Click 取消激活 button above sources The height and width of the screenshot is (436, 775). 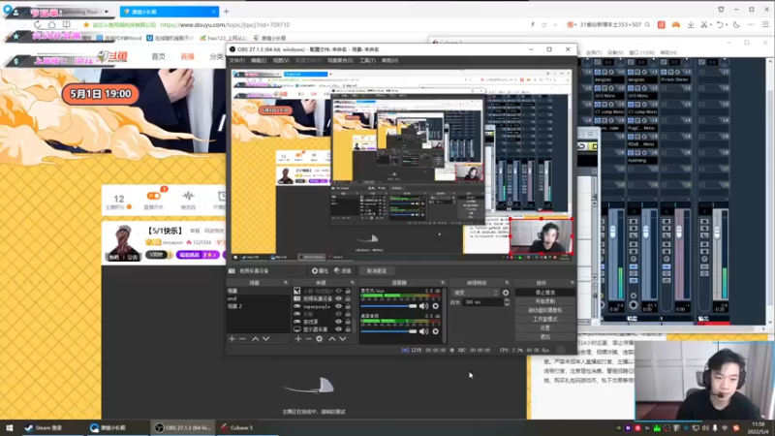click(377, 271)
